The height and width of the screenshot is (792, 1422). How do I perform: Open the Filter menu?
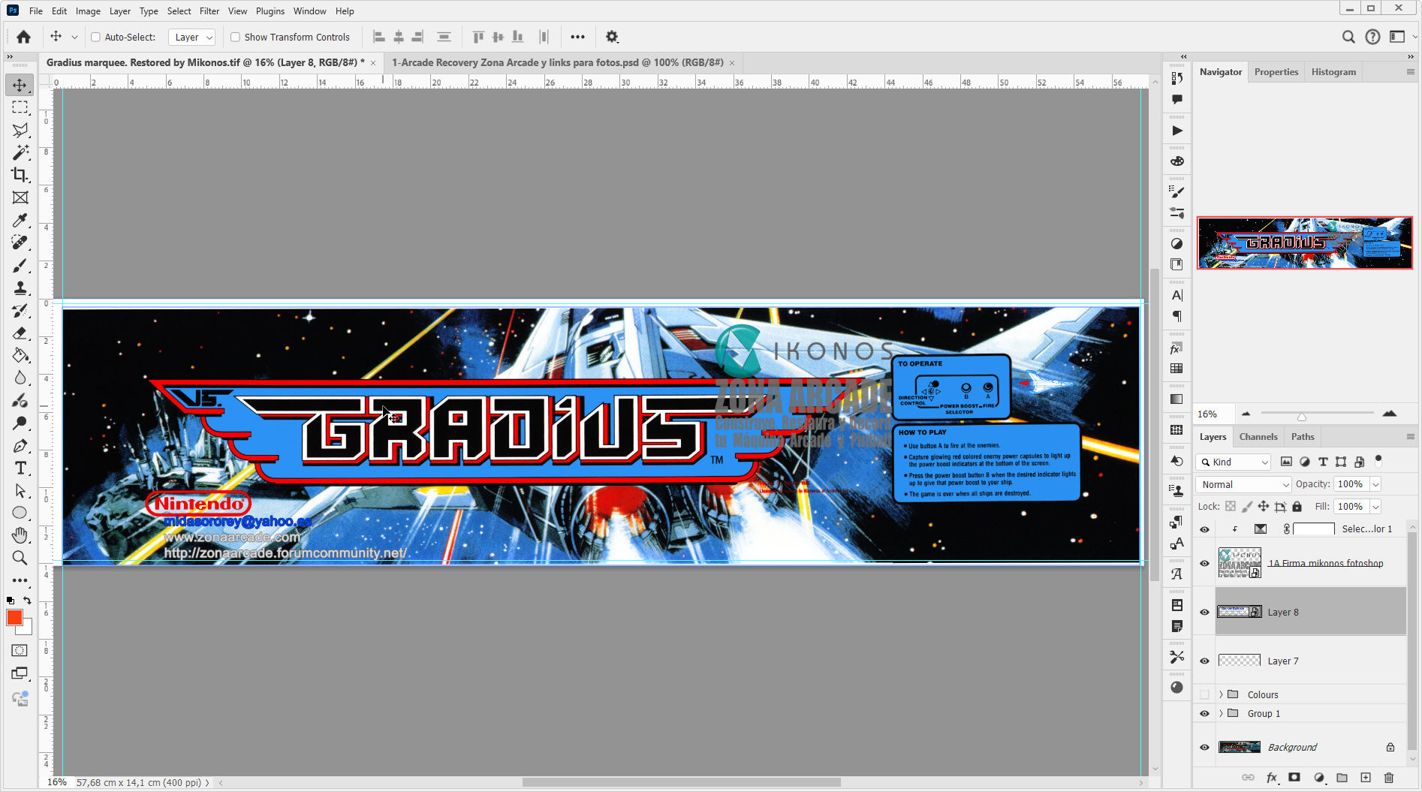point(209,11)
